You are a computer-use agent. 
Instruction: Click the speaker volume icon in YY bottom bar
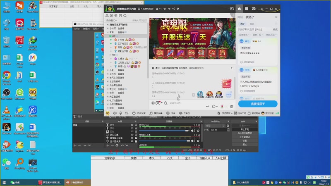coord(115,113)
